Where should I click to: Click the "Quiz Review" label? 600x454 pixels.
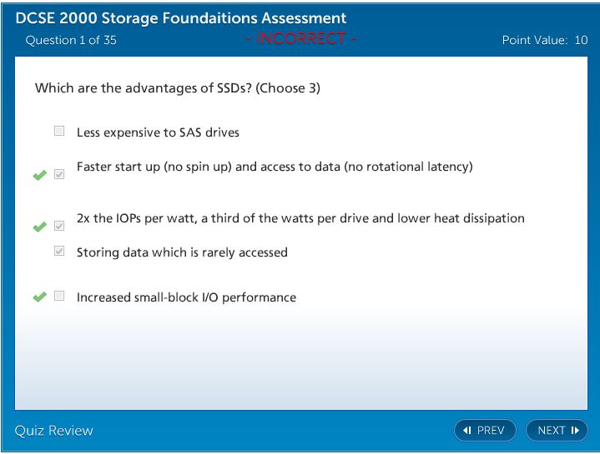coord(54,431)
